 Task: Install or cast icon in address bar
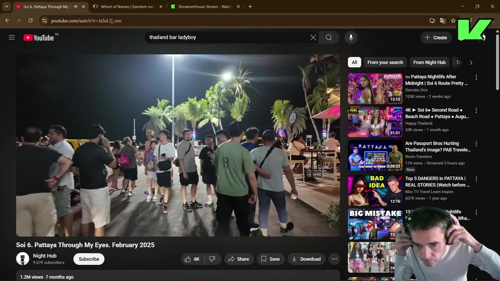coord(432,21)
